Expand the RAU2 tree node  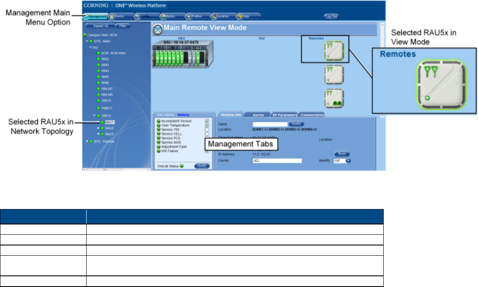point(98,128)
